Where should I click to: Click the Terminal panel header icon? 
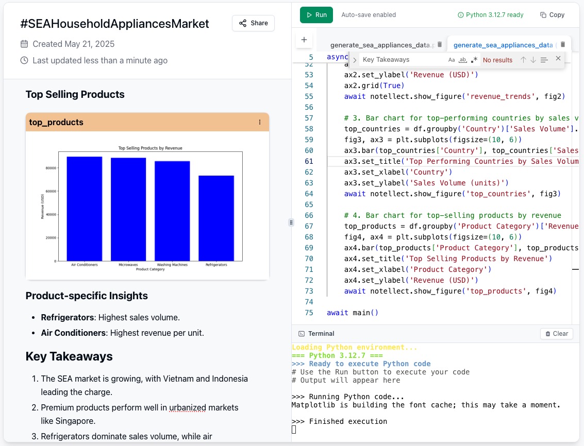click(302, 334)
